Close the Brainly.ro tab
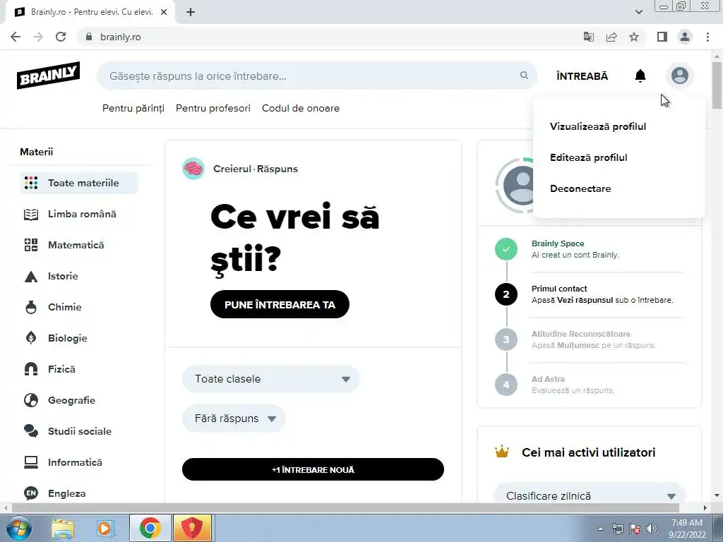The height and width of the screenshot is (542, 723). (x=164, y=12)
